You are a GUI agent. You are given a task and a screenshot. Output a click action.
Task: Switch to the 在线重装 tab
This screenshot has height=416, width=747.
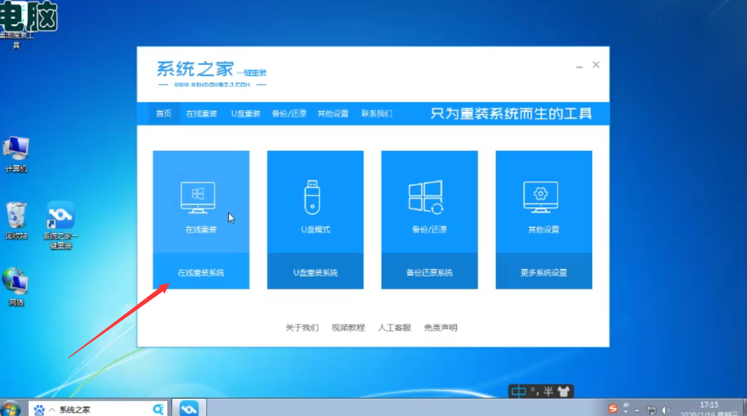(201, 113)
